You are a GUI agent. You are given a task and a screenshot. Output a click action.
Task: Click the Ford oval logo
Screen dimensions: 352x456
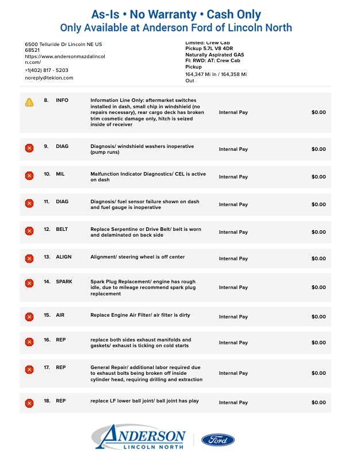click(218, 440)
